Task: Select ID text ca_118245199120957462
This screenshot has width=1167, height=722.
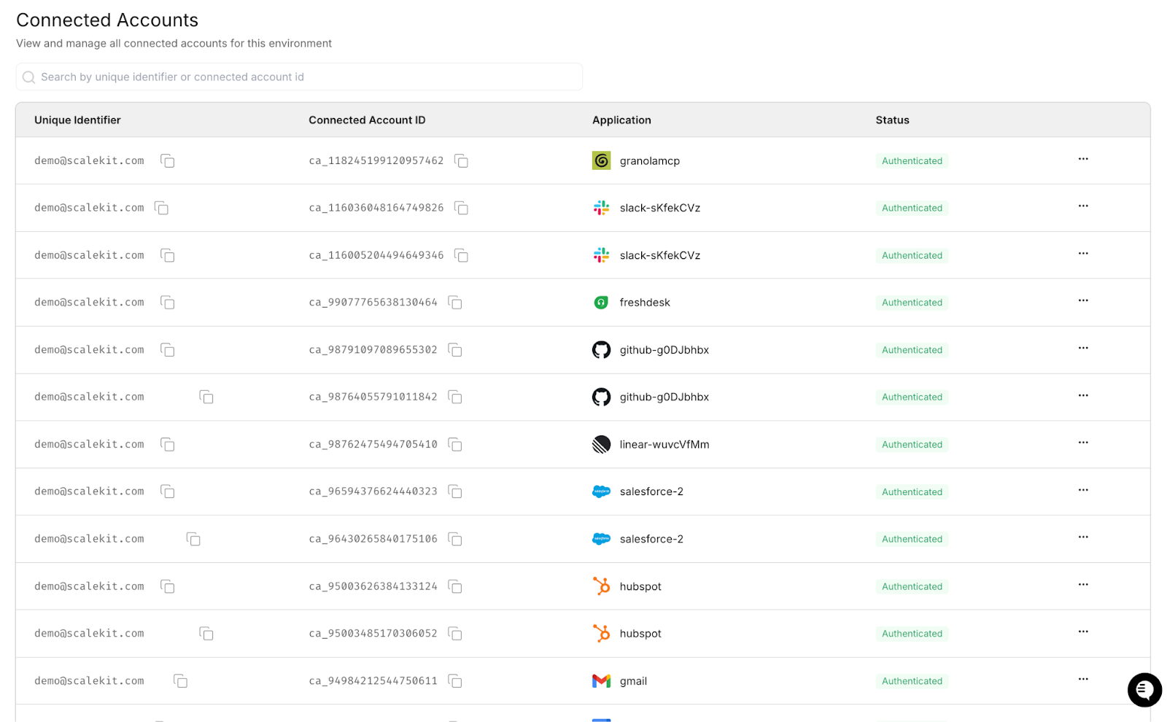Action: click(x=376, y=160)
